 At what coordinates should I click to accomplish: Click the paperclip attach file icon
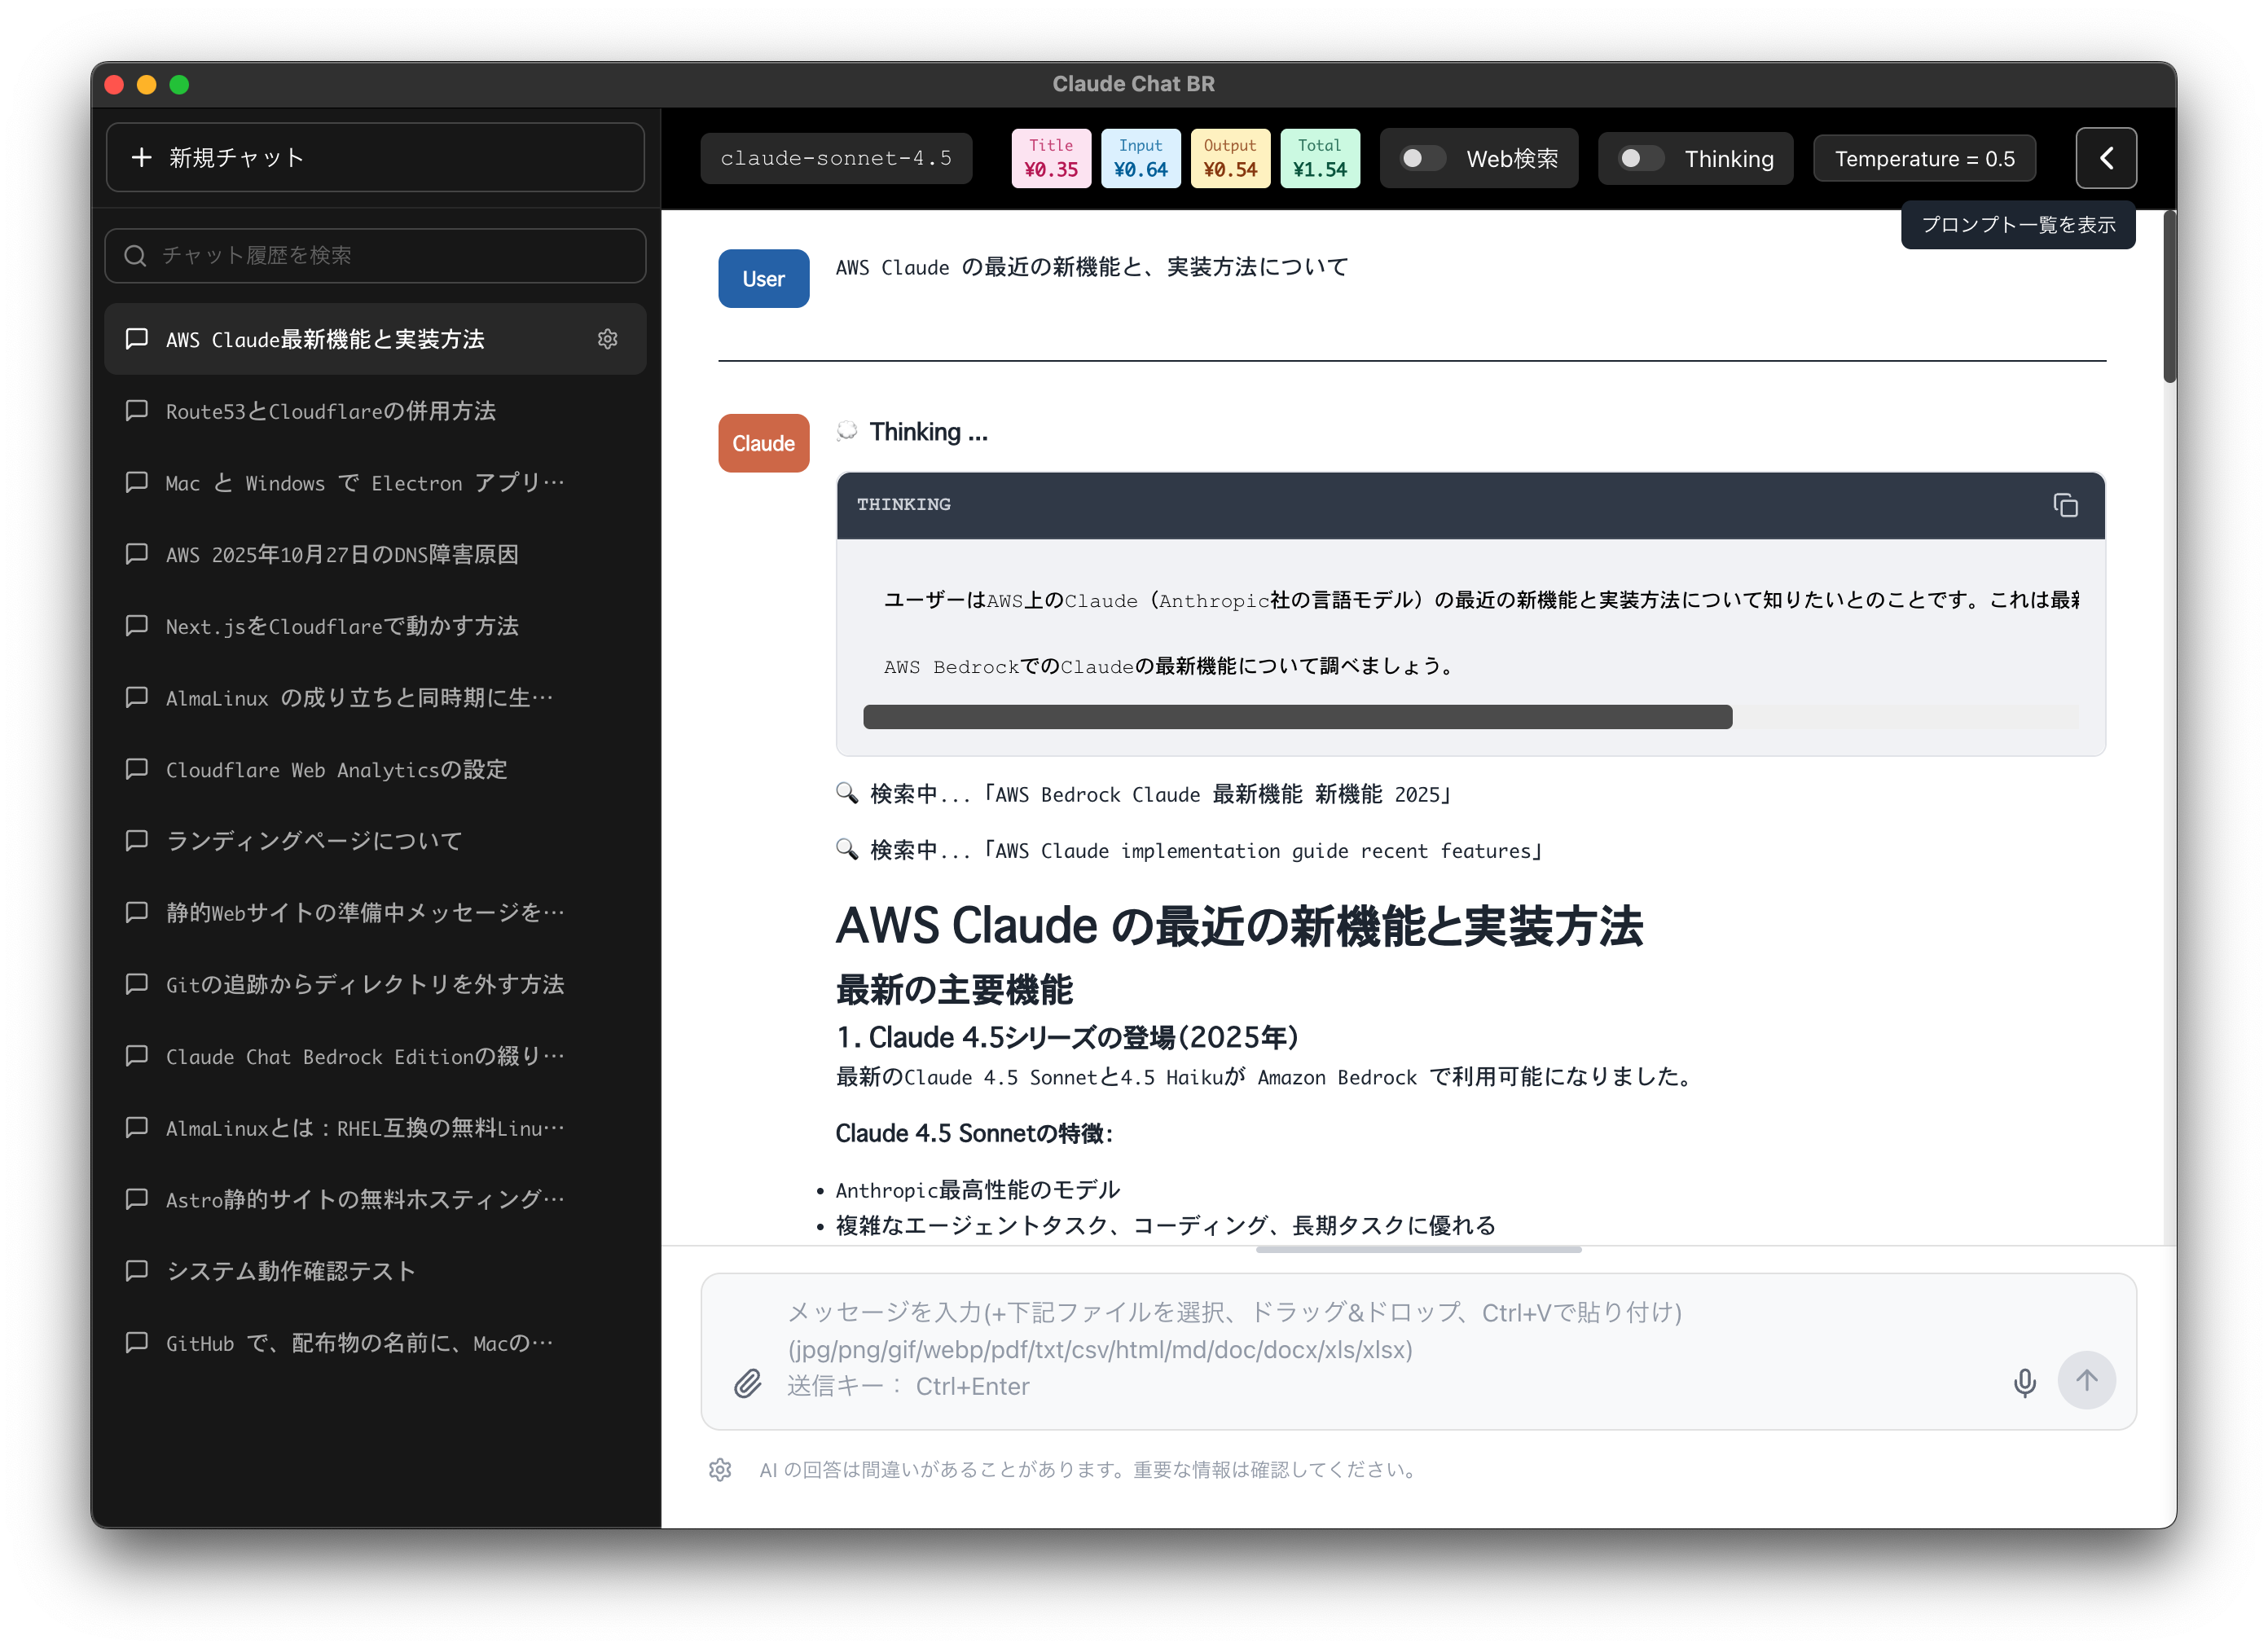748,1383
